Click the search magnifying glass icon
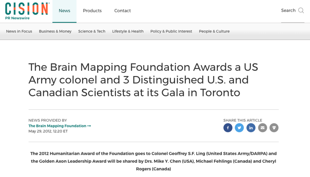Image resolution: width=310 pixels, height=177 pixels. click(x=301, y=10)
